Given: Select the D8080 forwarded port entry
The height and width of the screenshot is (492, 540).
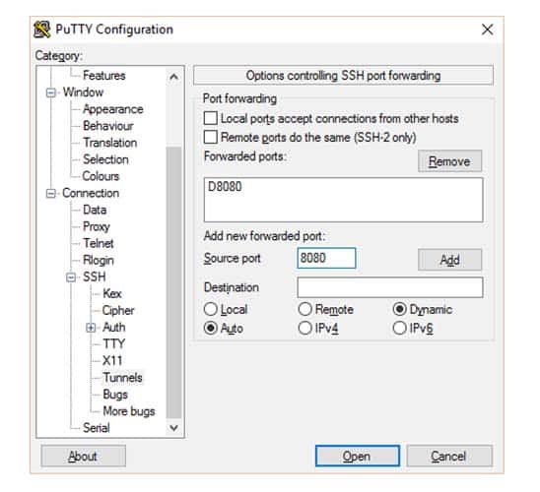Looking at the screenshot, I should [225, 187].
